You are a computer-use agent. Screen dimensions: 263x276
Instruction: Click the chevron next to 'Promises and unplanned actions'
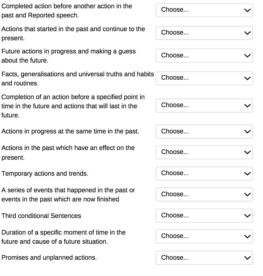[x=247, y=258]
